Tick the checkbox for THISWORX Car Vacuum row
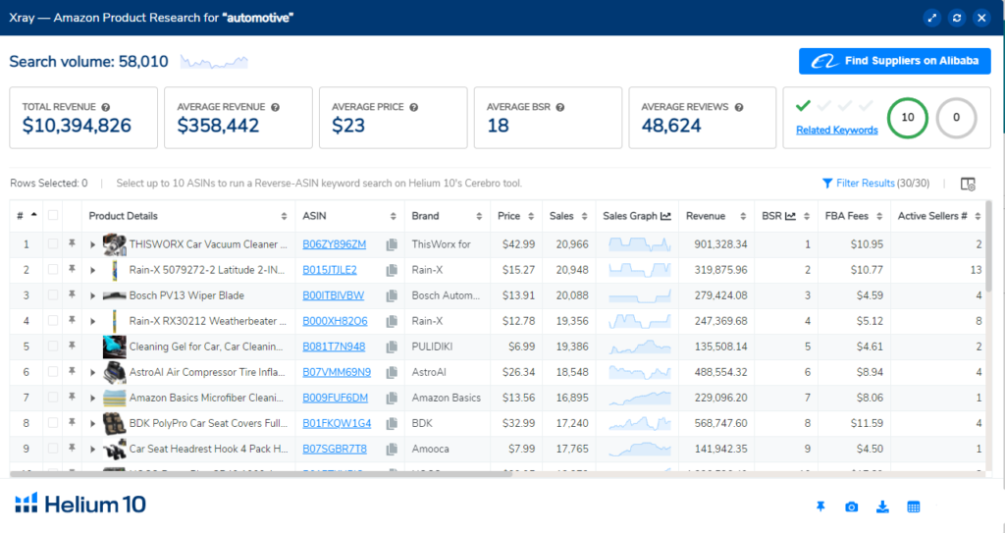 [x=54, y=244]
